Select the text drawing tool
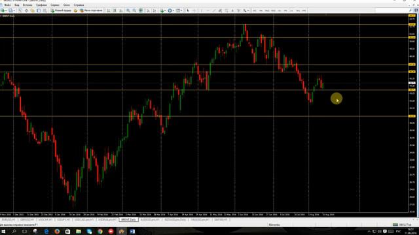The image size is (419, 235). point(232,10)
